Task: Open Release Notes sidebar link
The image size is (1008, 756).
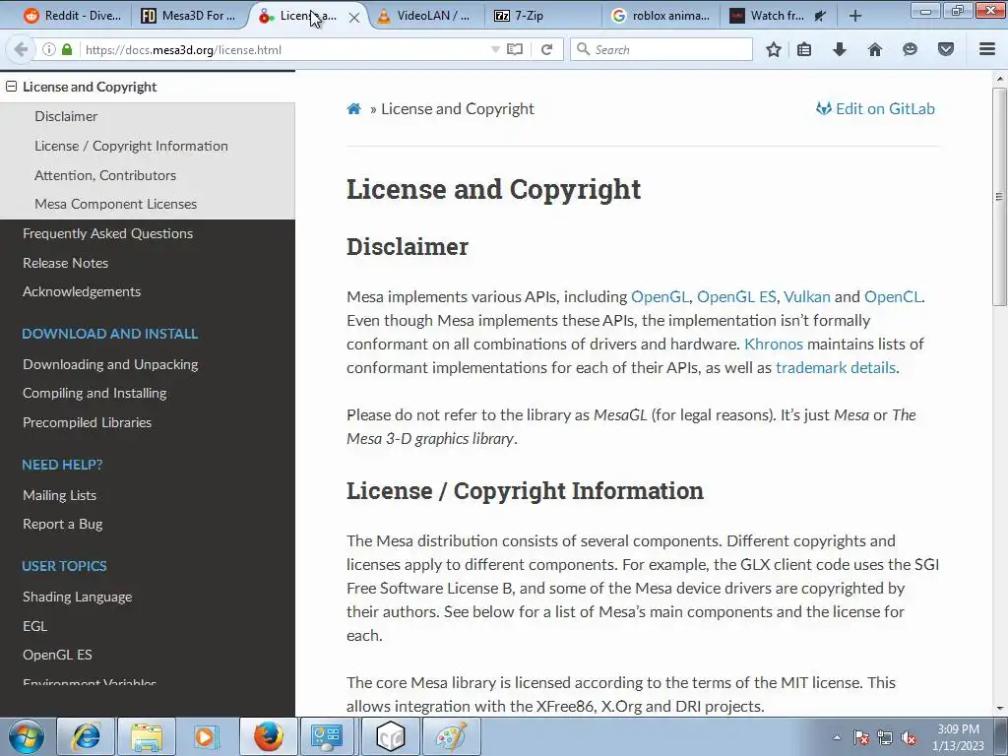Action: point(66,263)
